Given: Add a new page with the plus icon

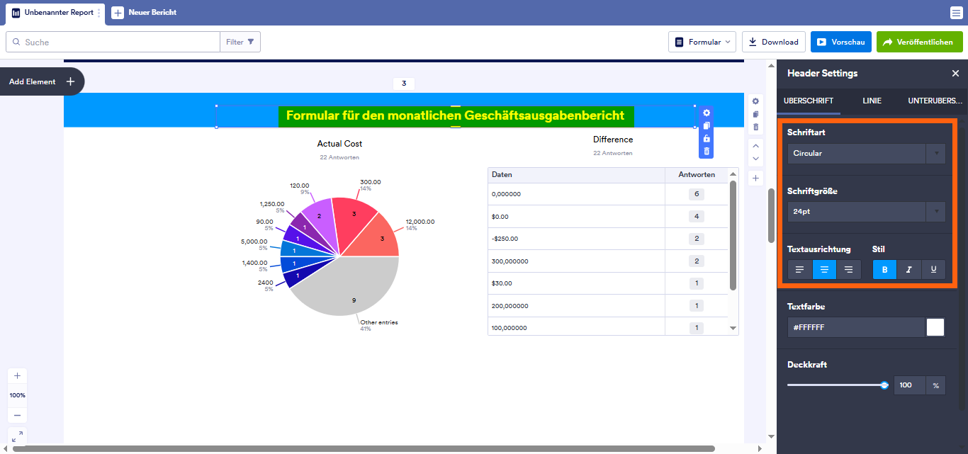Looking at the screenshot, I should (755, 178).
